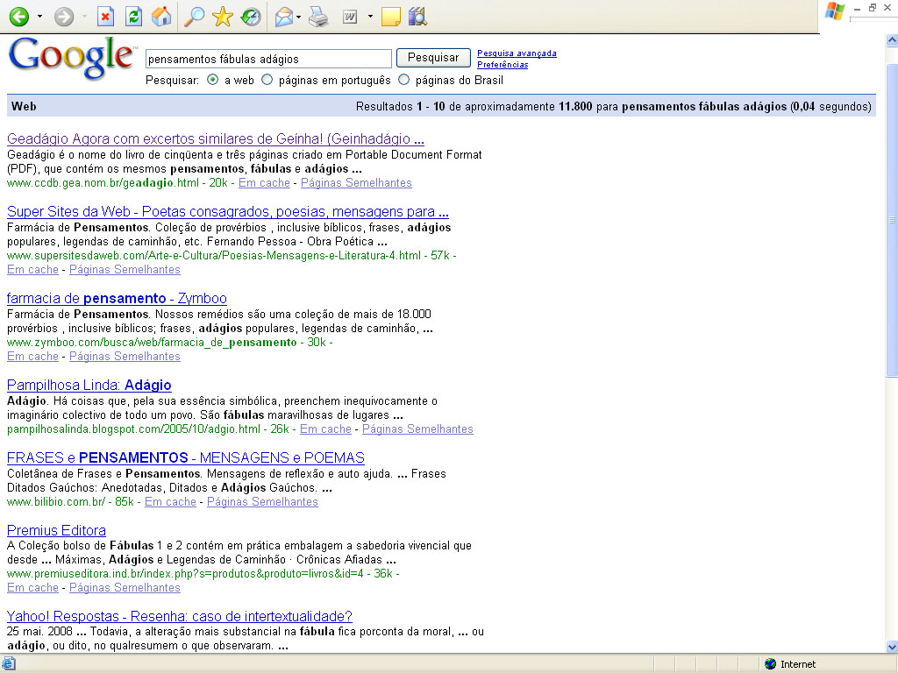Expand the Back button history dropdown arrow
The width and height of the screenshot is (898, 673).
point(39,17)
